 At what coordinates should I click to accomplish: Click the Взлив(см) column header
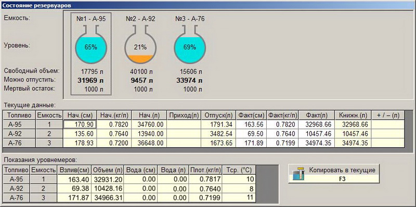pyautogui.click(x=74, y=170)
